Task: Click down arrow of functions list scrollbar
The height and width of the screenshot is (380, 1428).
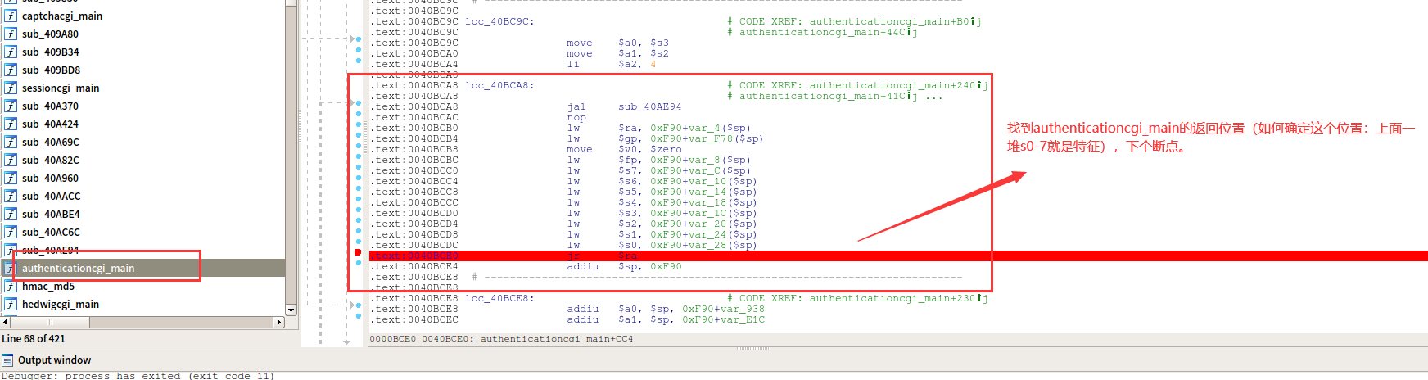Action: tap(291, 310)
